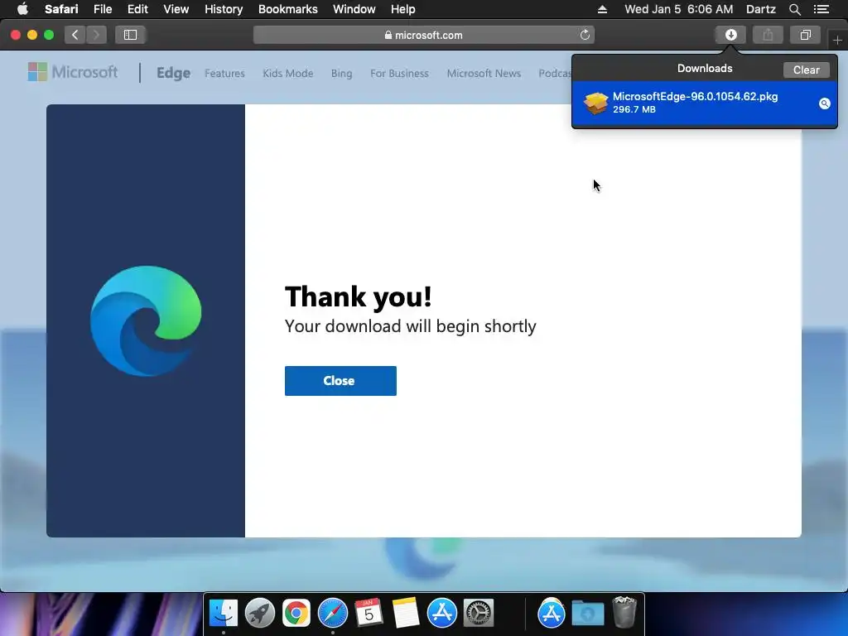Toggle the Safari sidebar button
Image resolution: width=848 pixels, height=636 pixels.
(130, 35)
